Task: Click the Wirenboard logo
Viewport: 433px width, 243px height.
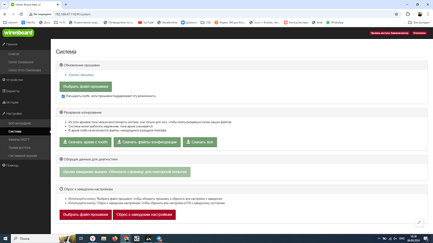Action: (x=18, y=33)
